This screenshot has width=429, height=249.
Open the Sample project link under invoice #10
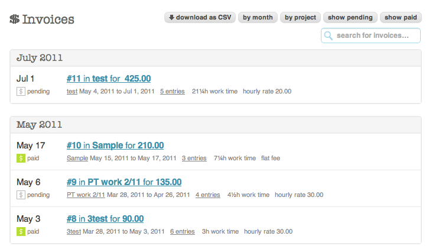(77, 159)
